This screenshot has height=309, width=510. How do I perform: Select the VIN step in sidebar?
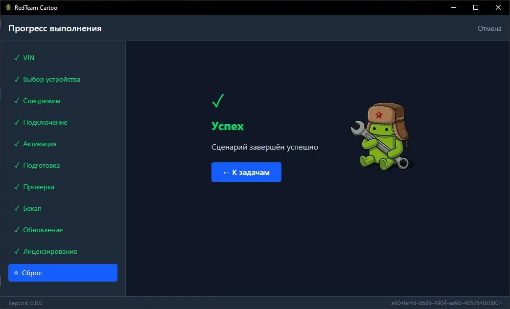(63, 58)
